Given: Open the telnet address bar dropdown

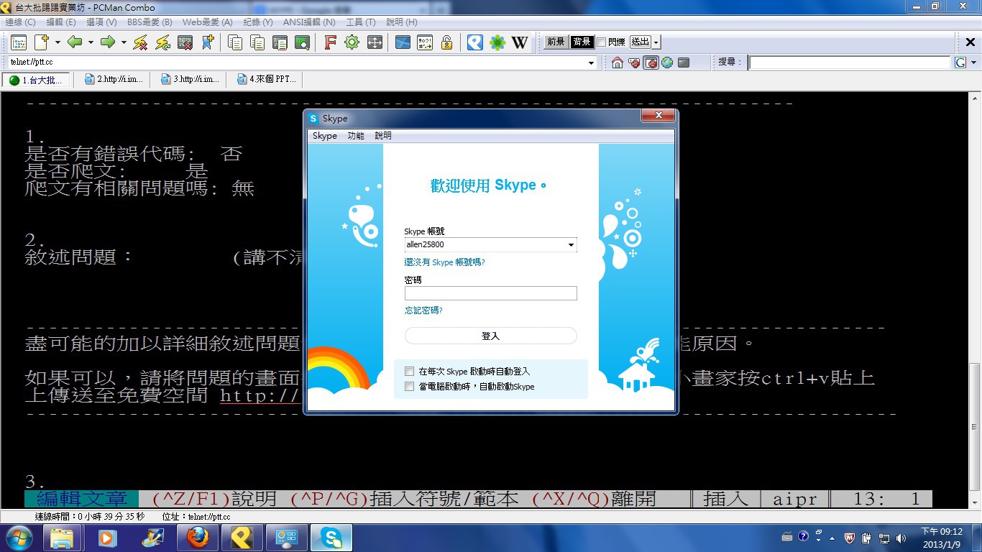Looking at the screenshot, I should (592, 63).
